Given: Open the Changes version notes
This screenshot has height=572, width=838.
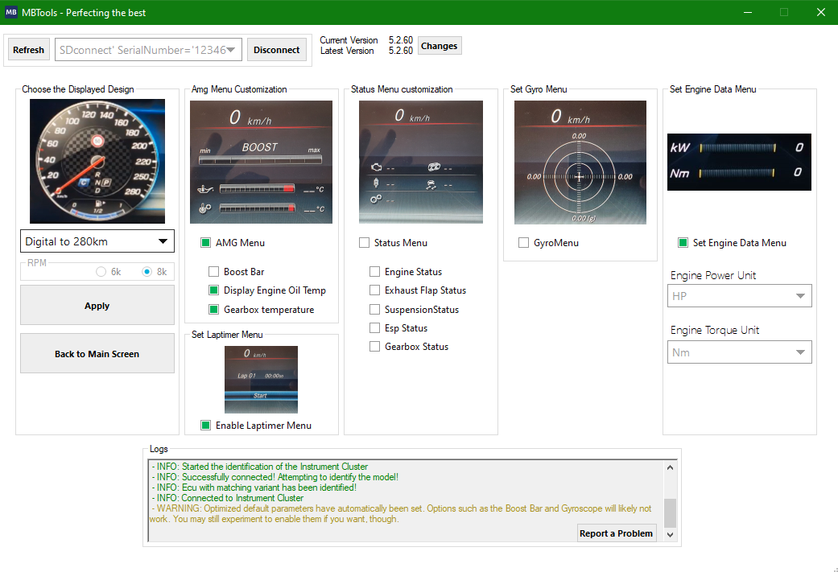Looking at the screenshot, I should [439, 46].
